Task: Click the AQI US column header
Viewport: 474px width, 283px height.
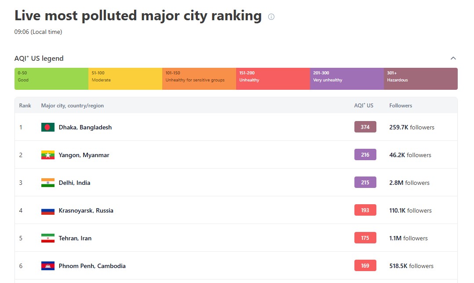Action: coord(364,105)
